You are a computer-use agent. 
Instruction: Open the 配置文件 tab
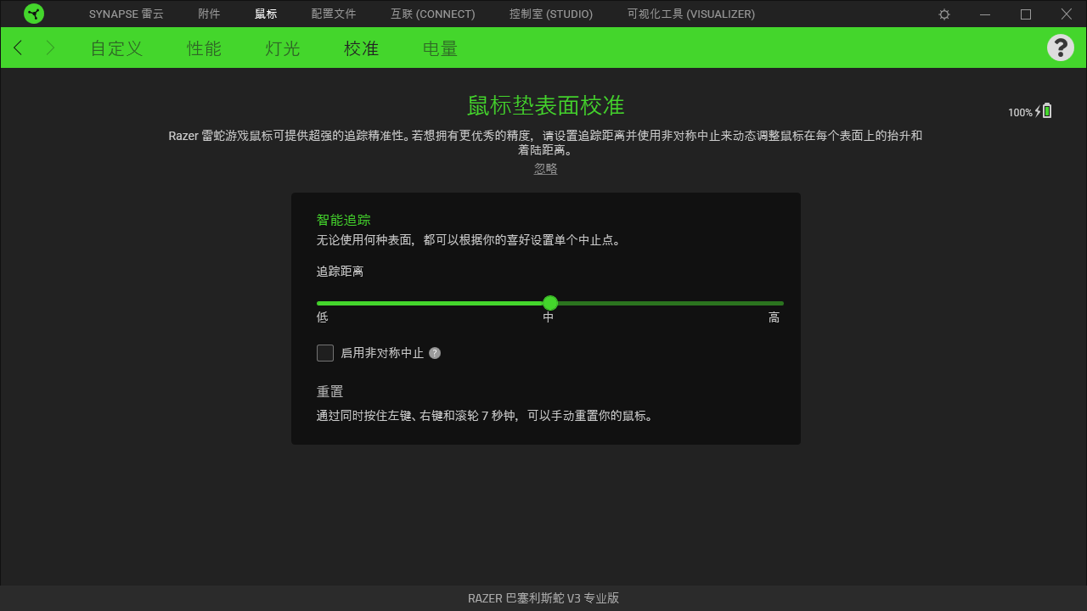(x=334, y=14)
